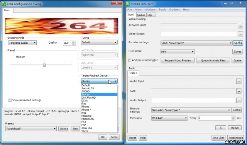This screenshot has width=247, height=145.
Task: Click the Reset button in MeGUI
Action: (x=132, y=138)
